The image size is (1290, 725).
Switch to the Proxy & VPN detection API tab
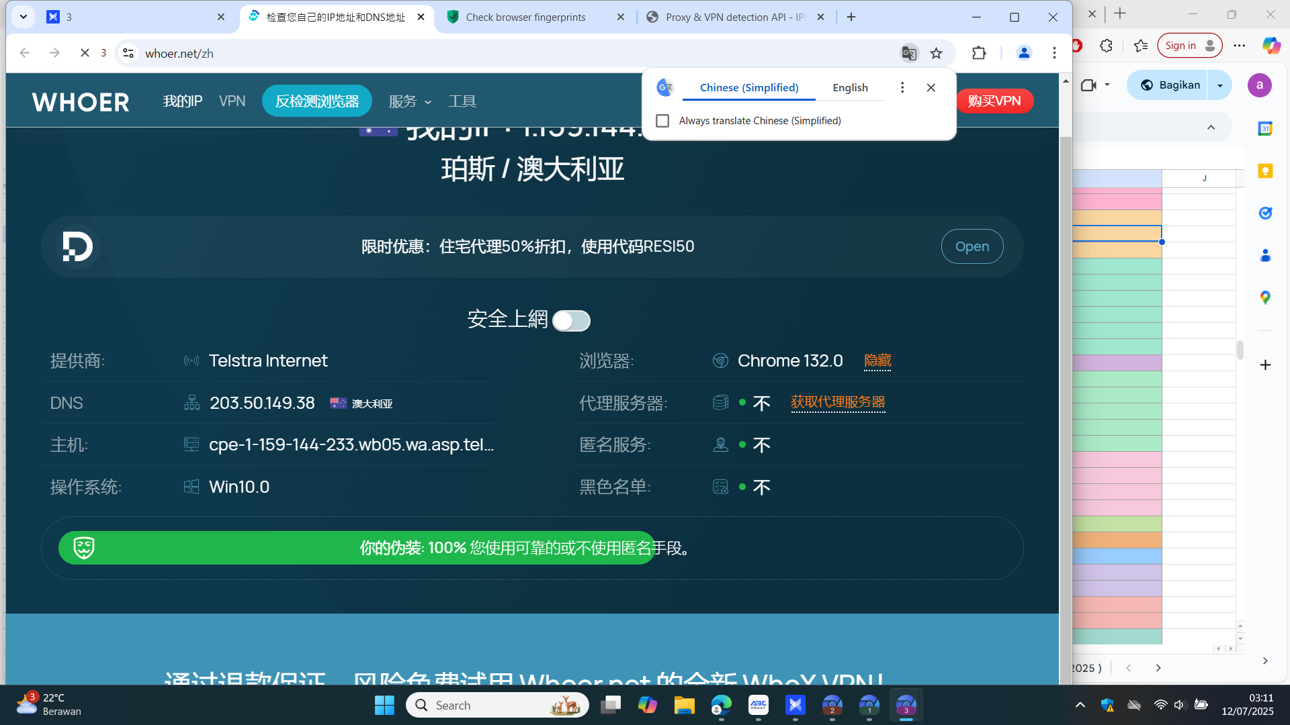click(735, 17)
